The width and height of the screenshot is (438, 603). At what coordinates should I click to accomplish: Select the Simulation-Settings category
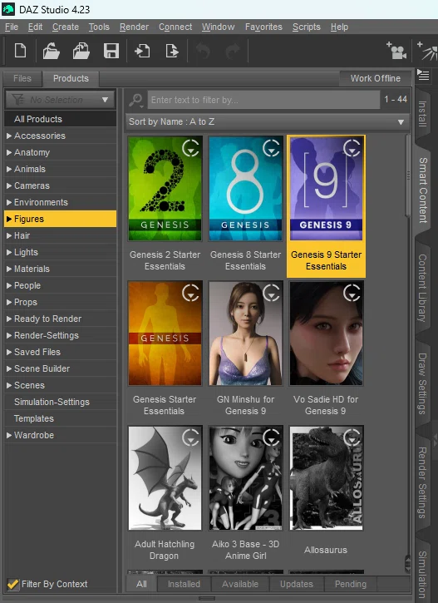coord(61,402)
